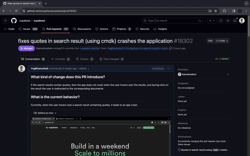Open the browser side panel icon
Viewport: 250px width, 156px height.
233,11
